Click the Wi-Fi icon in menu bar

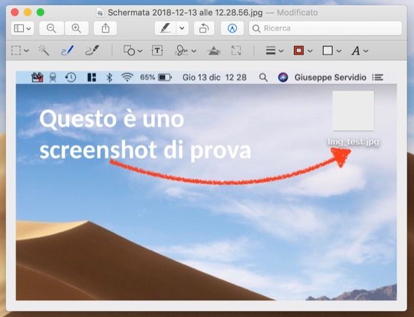pos(127,77)
